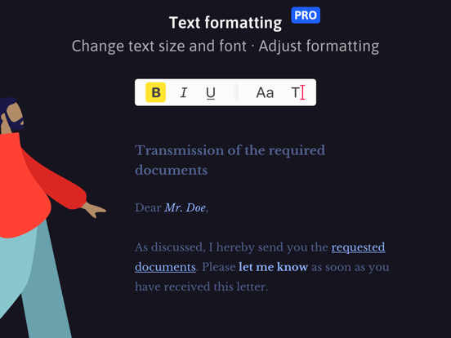
Task: Toggle the highlighted Bold button
Action: tap(155, 92)
